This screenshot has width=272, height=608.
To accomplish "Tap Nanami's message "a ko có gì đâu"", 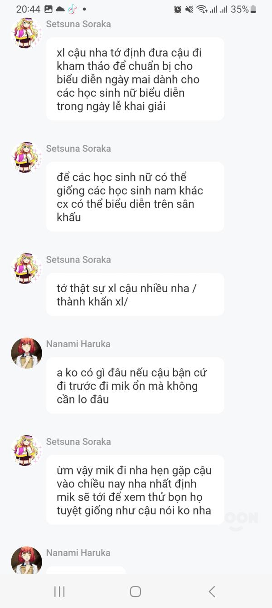I will (135, 386).
